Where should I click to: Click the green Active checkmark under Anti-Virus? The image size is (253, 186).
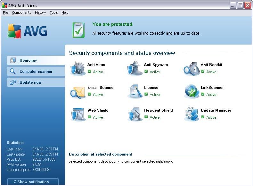90,72
